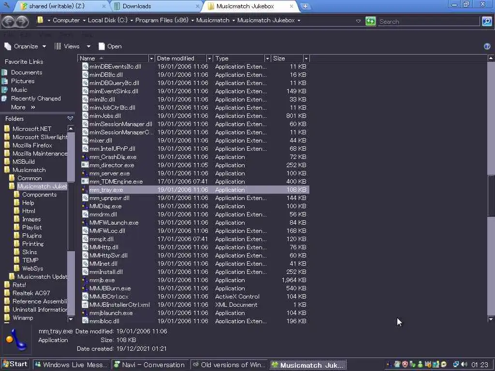
Task: Click the volume speaker tray icon
Action: [464, 365]
